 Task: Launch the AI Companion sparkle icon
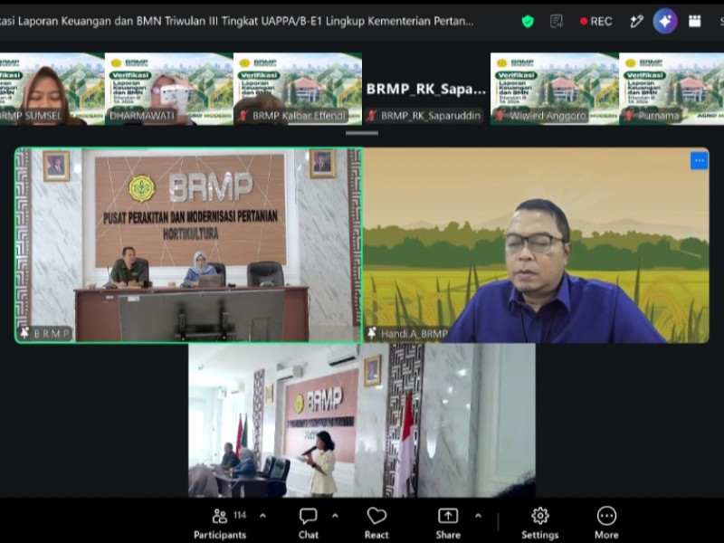point(665,21)
